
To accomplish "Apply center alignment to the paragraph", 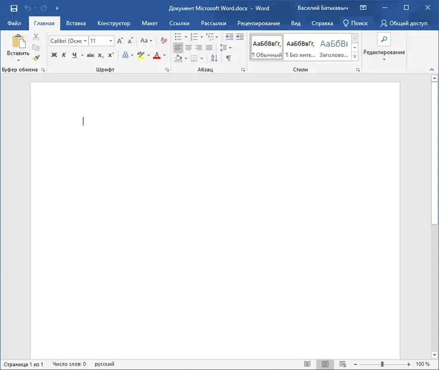I will pos(188,48).
